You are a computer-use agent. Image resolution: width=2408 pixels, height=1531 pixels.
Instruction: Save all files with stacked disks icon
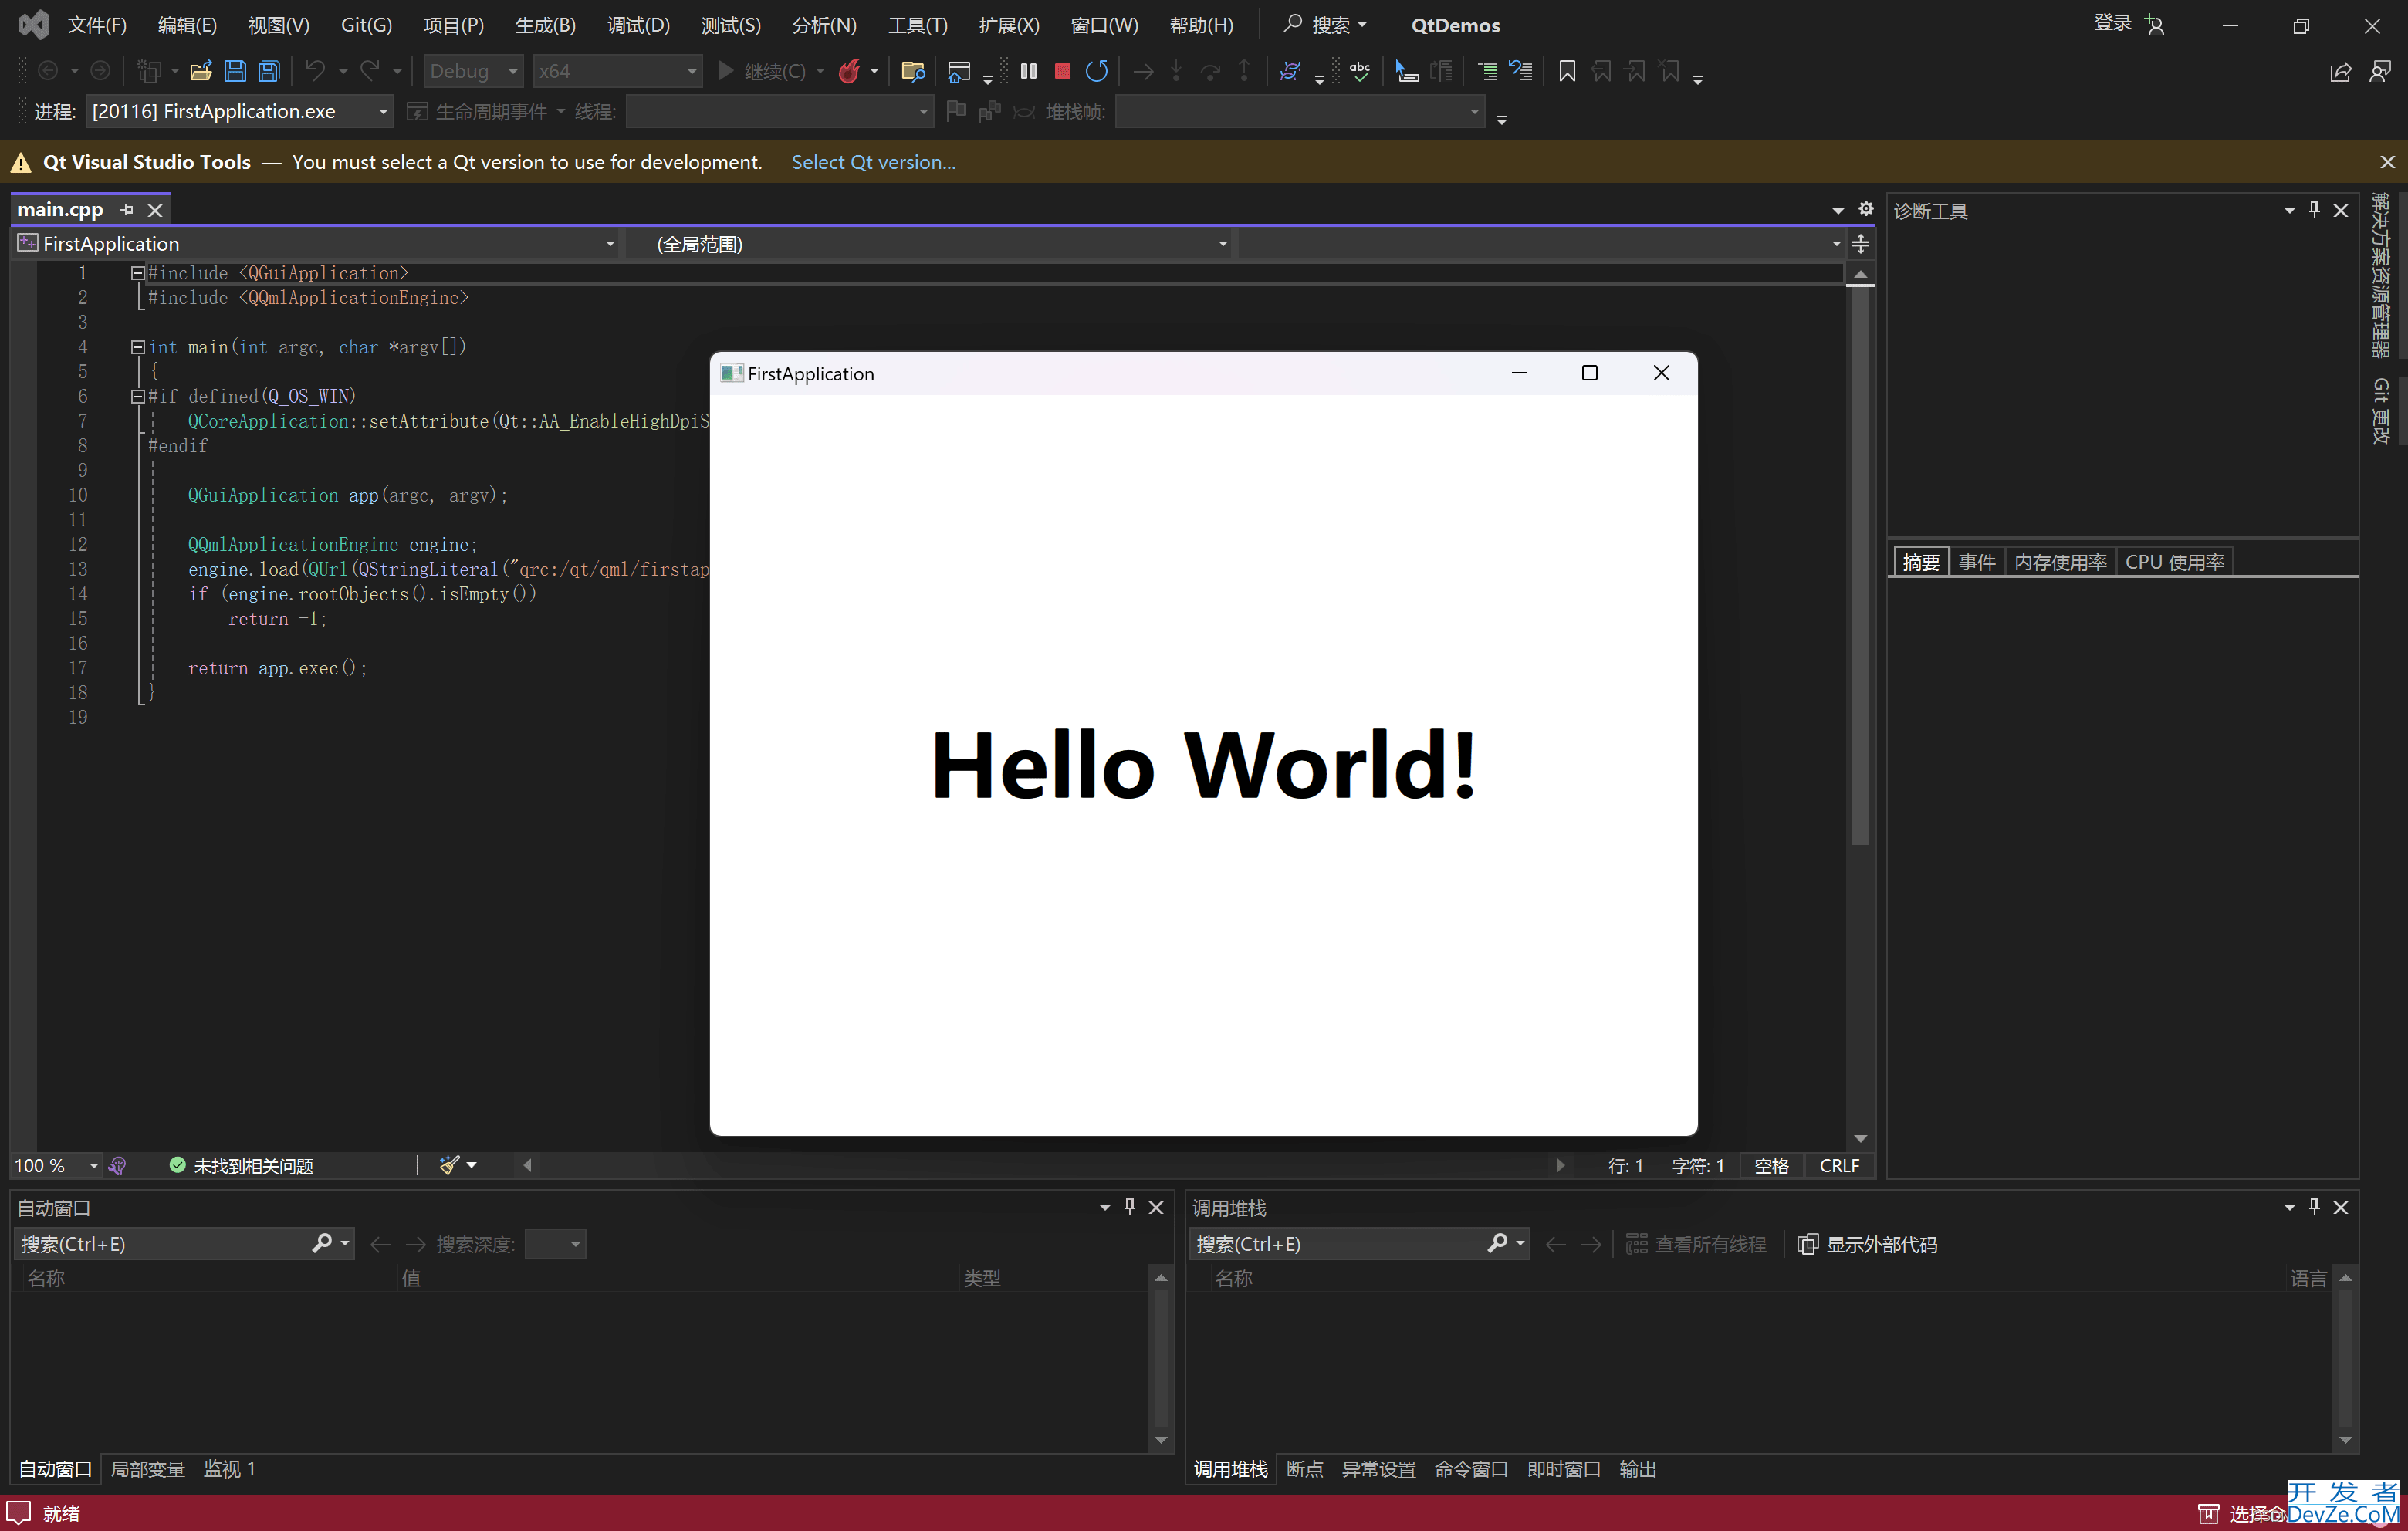269,71
